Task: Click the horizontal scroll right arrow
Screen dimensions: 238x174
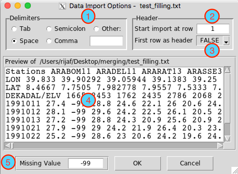Action: [220, 145]
